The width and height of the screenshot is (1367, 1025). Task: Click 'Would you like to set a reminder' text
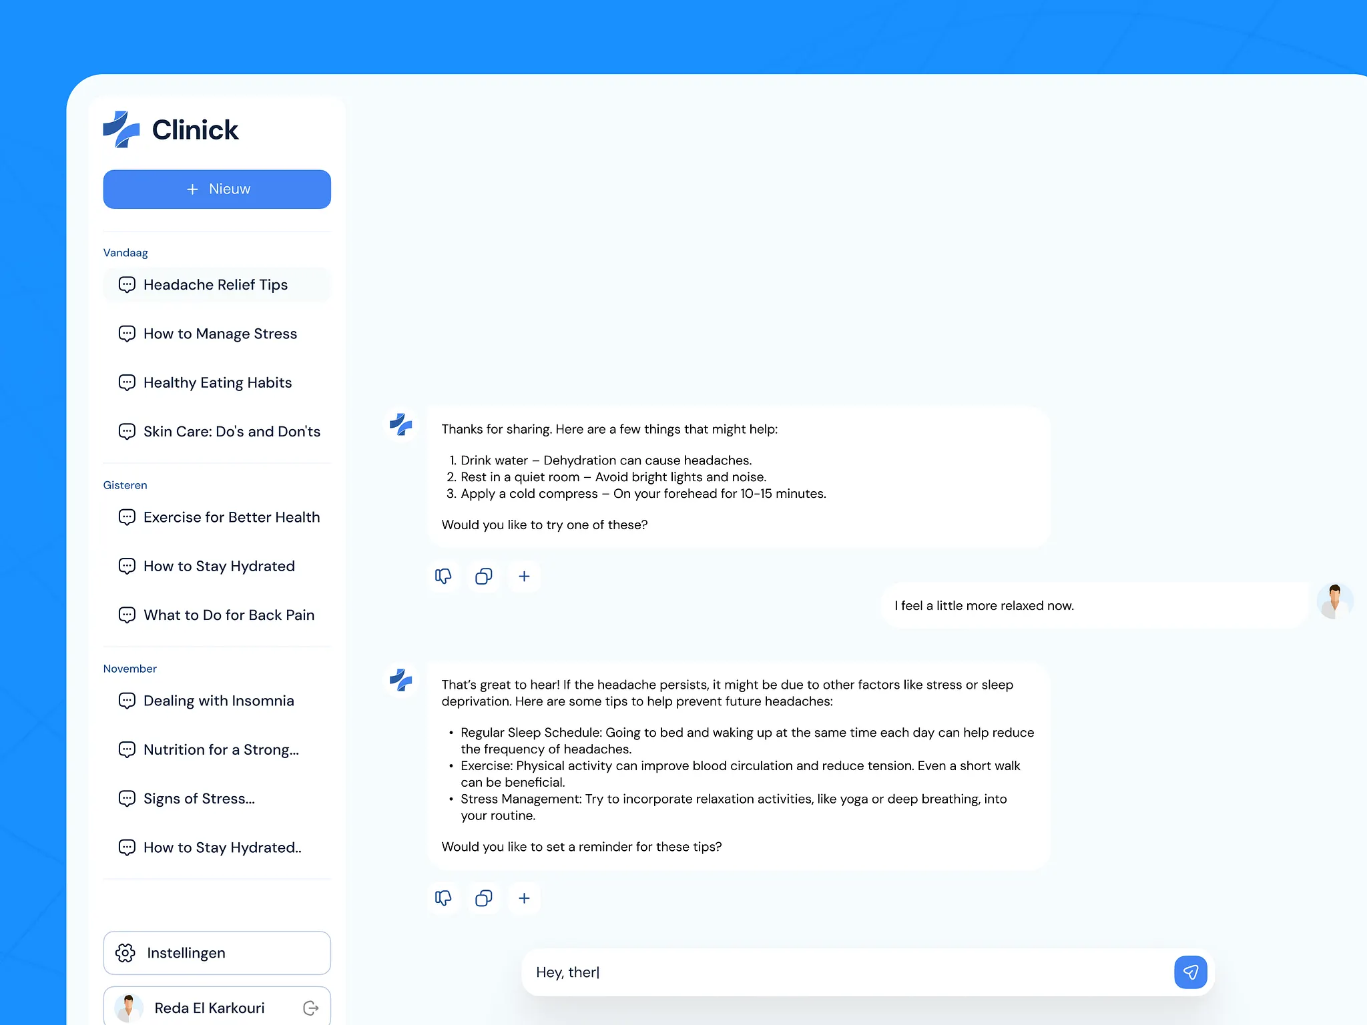581,847
